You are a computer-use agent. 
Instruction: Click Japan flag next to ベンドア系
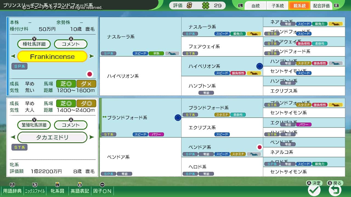click(259, 147)
